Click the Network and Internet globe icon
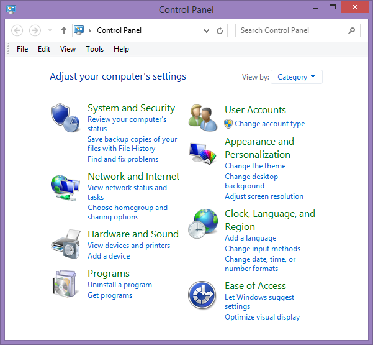This screenshot has width=373, height=345. [x=65, y=186]
